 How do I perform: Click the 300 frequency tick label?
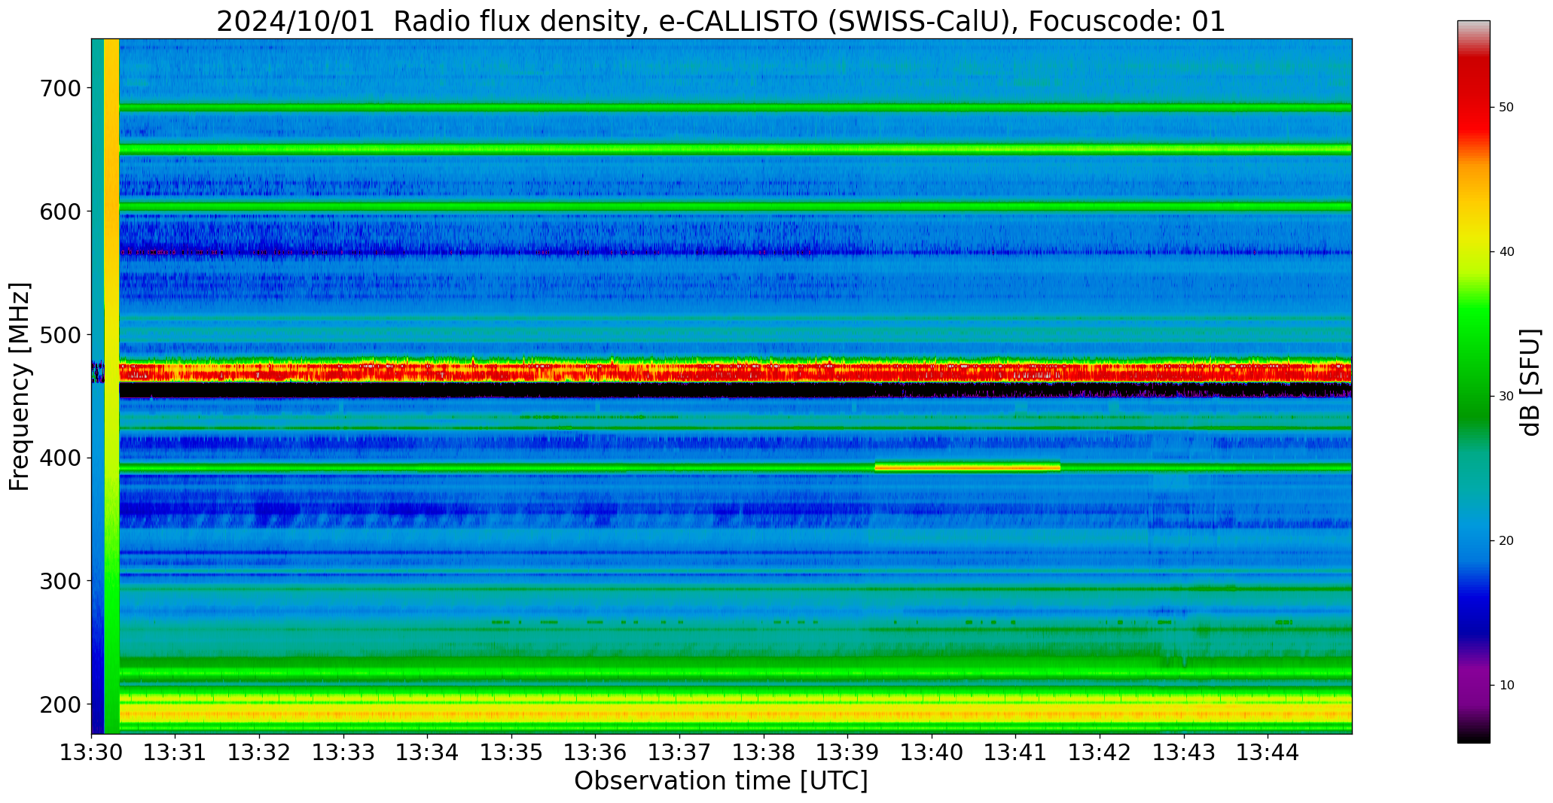click(59, 581)
